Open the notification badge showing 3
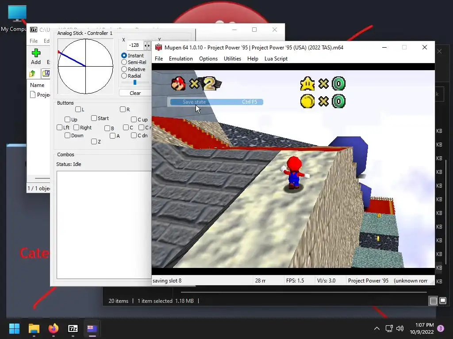The width and height of the screenshot is (453, 339). (x=441, y=328)
